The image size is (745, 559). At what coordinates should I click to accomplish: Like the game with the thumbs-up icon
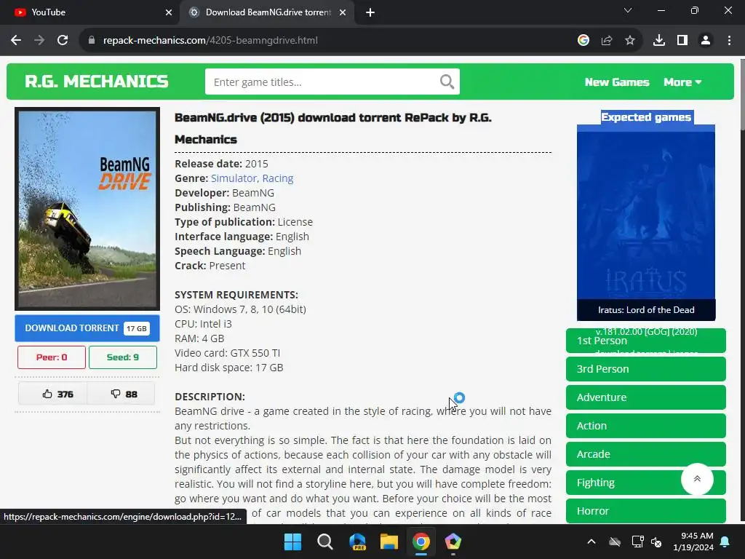(x=47, y=394)
